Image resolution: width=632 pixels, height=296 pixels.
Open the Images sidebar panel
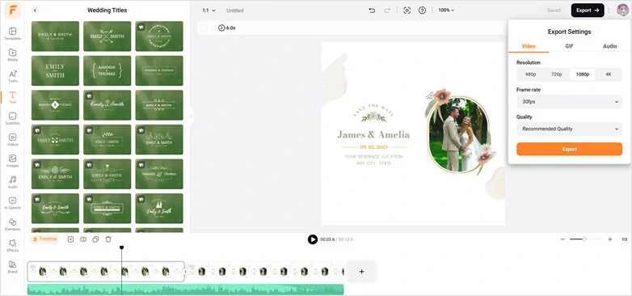tap(12, 161)
